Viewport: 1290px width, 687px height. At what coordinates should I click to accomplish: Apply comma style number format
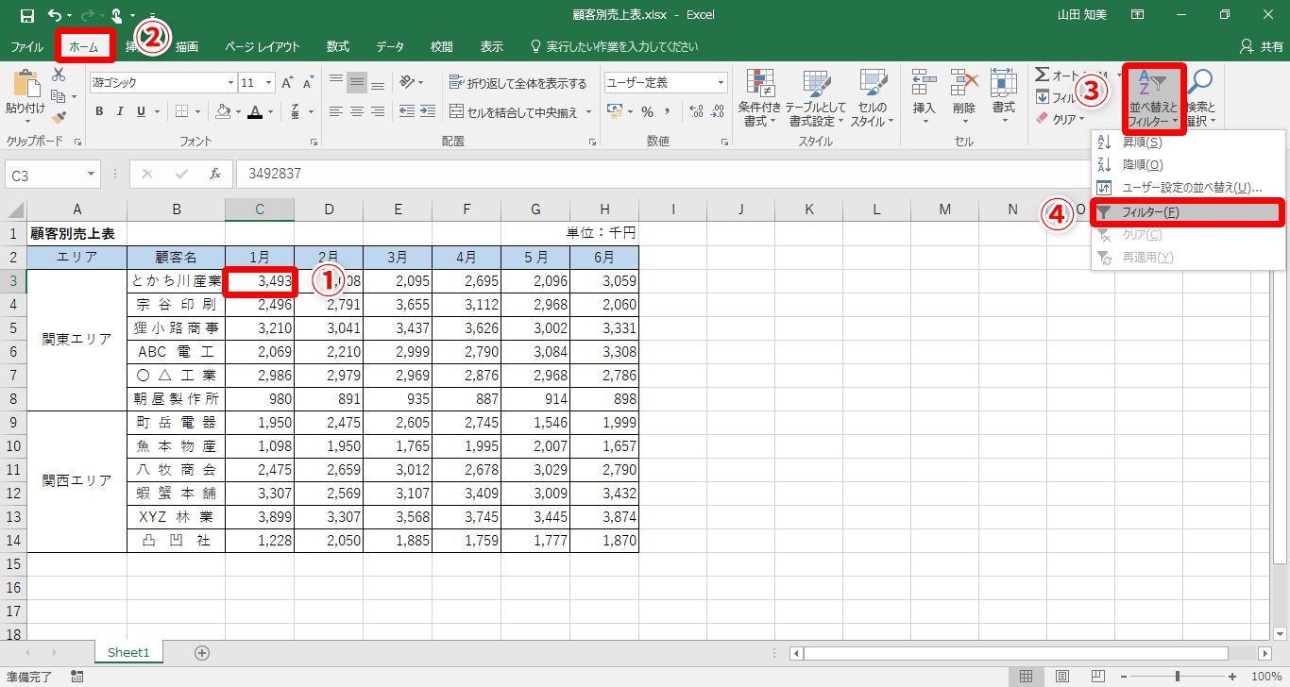669,111
